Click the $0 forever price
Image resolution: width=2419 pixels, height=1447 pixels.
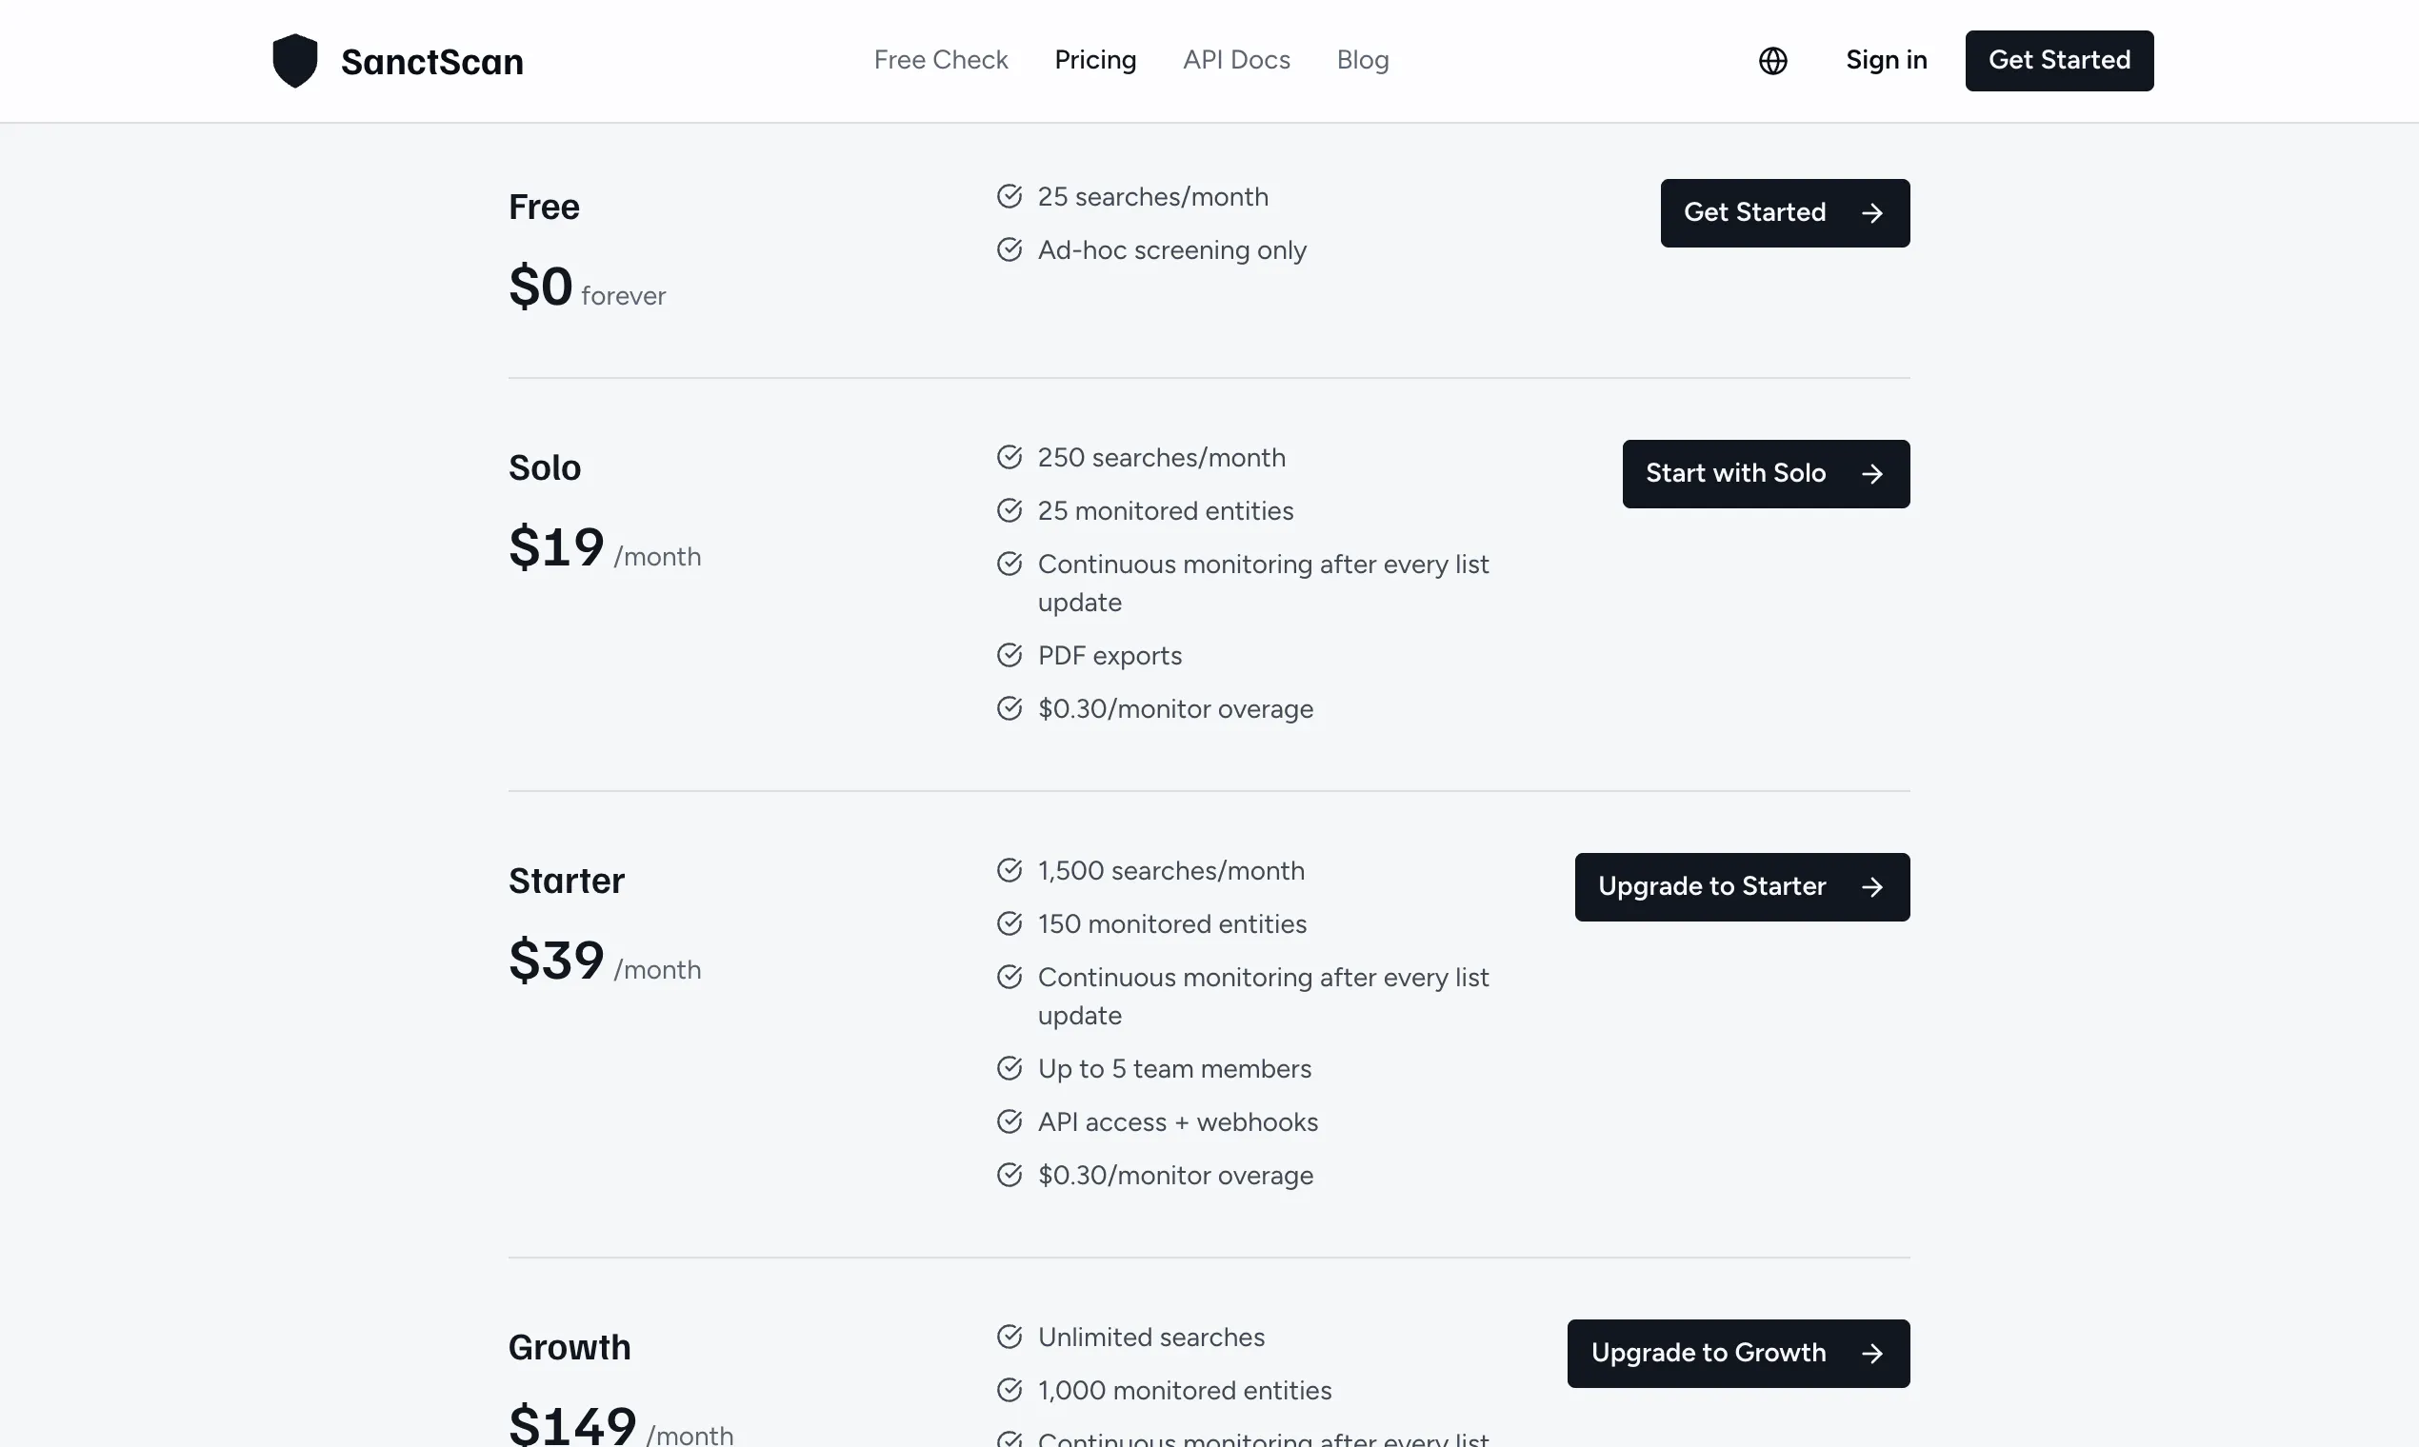click(x=588, y=287)
